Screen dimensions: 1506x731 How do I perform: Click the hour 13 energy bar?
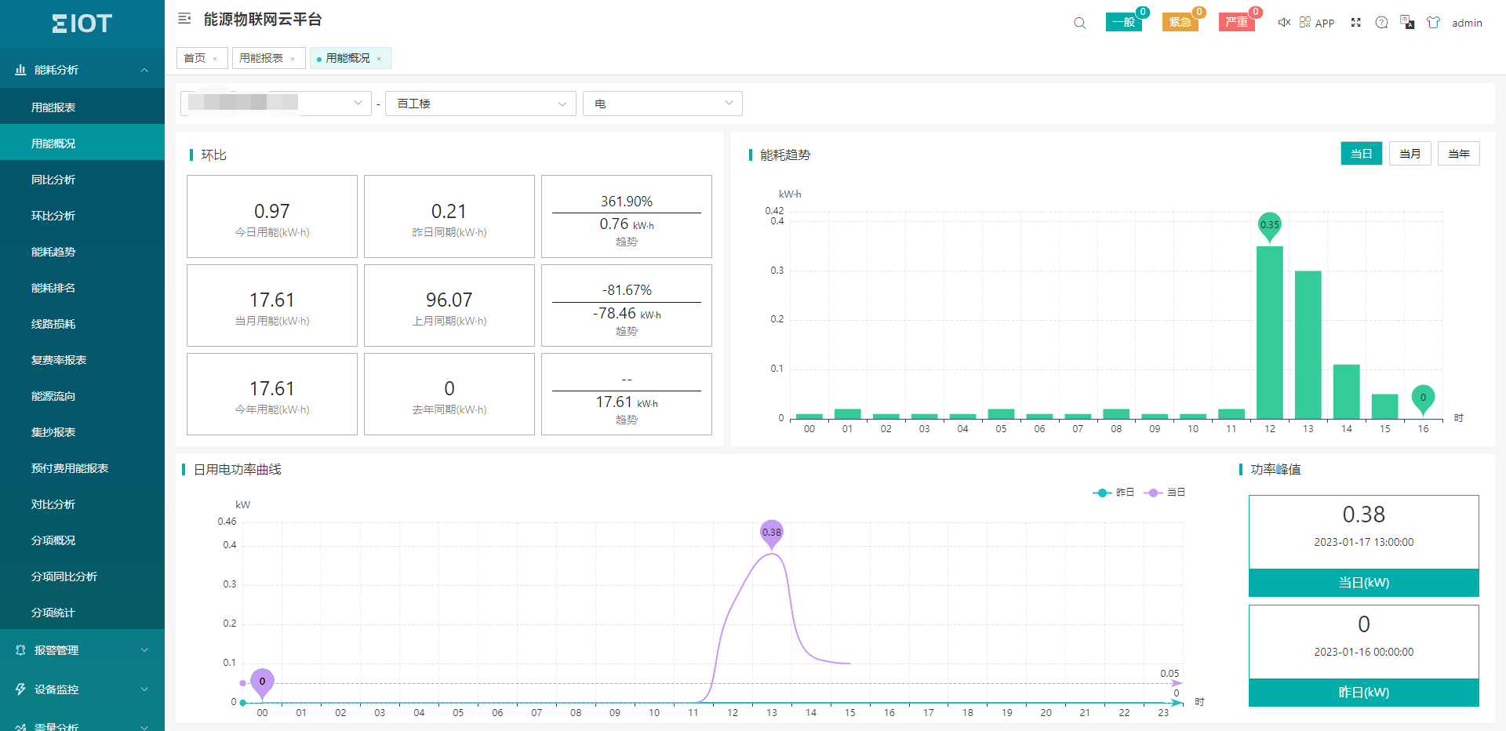1308,344
